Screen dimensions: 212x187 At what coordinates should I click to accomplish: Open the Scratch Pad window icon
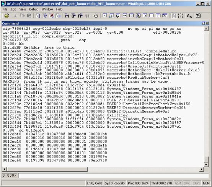152,16
